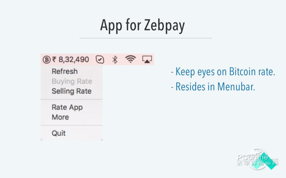The width and height of the screenshot is (286, 178).
Task: Open Rate App from the menu
Action: [67, 107]
